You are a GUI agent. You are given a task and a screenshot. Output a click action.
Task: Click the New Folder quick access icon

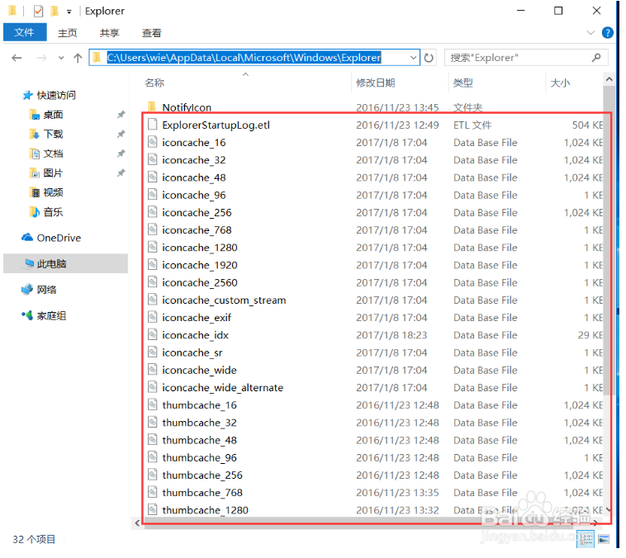point(55,12)
